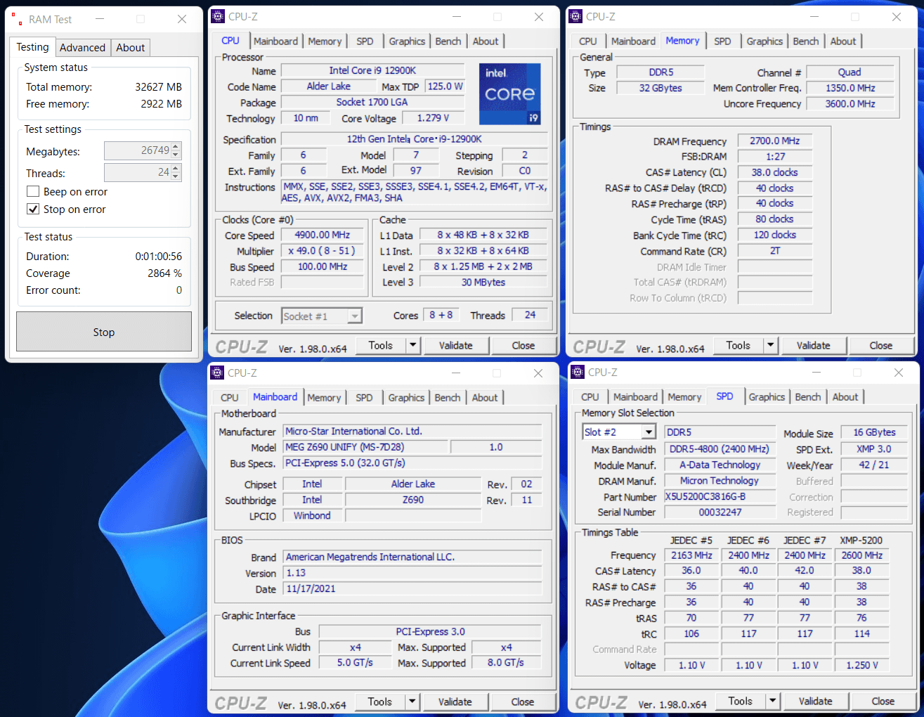This screenshot has height=717, width=924.
Task: Click the Core Voltage 1.279 V value
Action: (433, 118)
